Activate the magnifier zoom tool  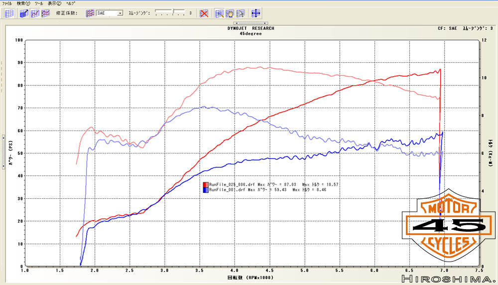coord(219,13)
